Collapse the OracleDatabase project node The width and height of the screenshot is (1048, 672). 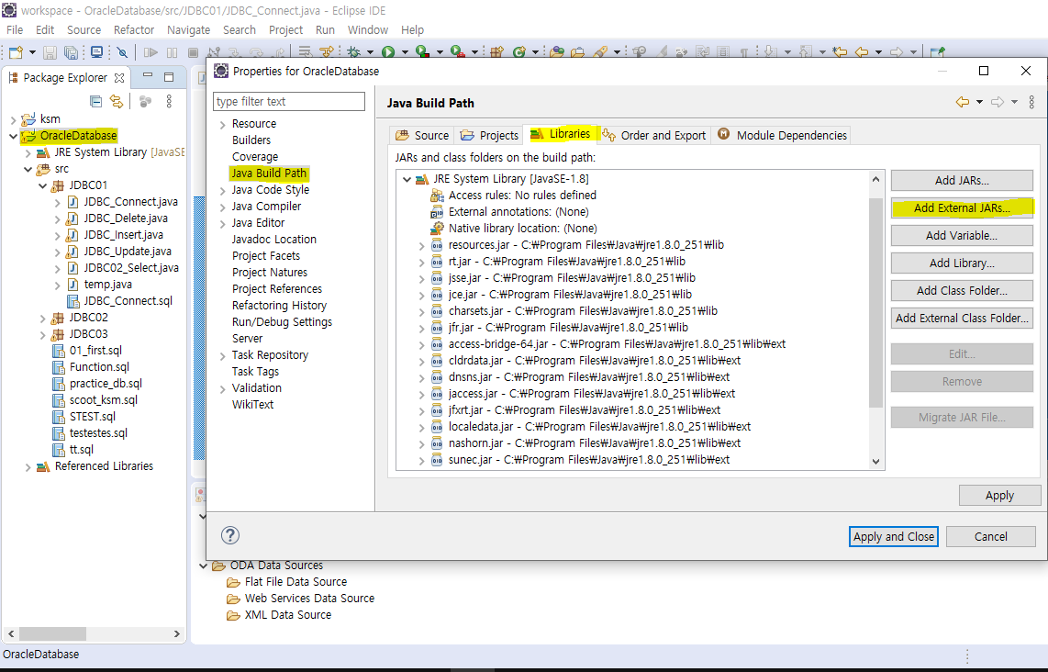(x=14, y=136)
